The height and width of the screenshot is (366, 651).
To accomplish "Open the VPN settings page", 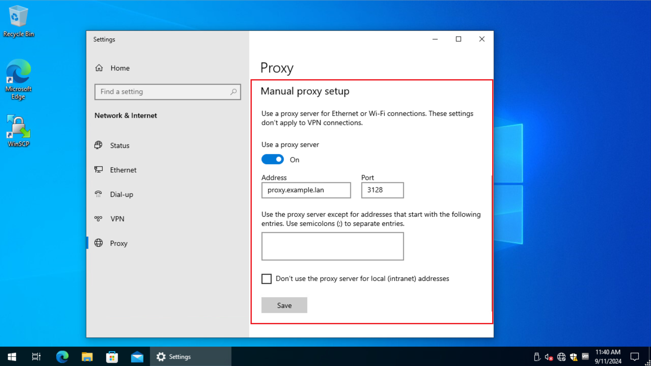I will pos(117,219).
